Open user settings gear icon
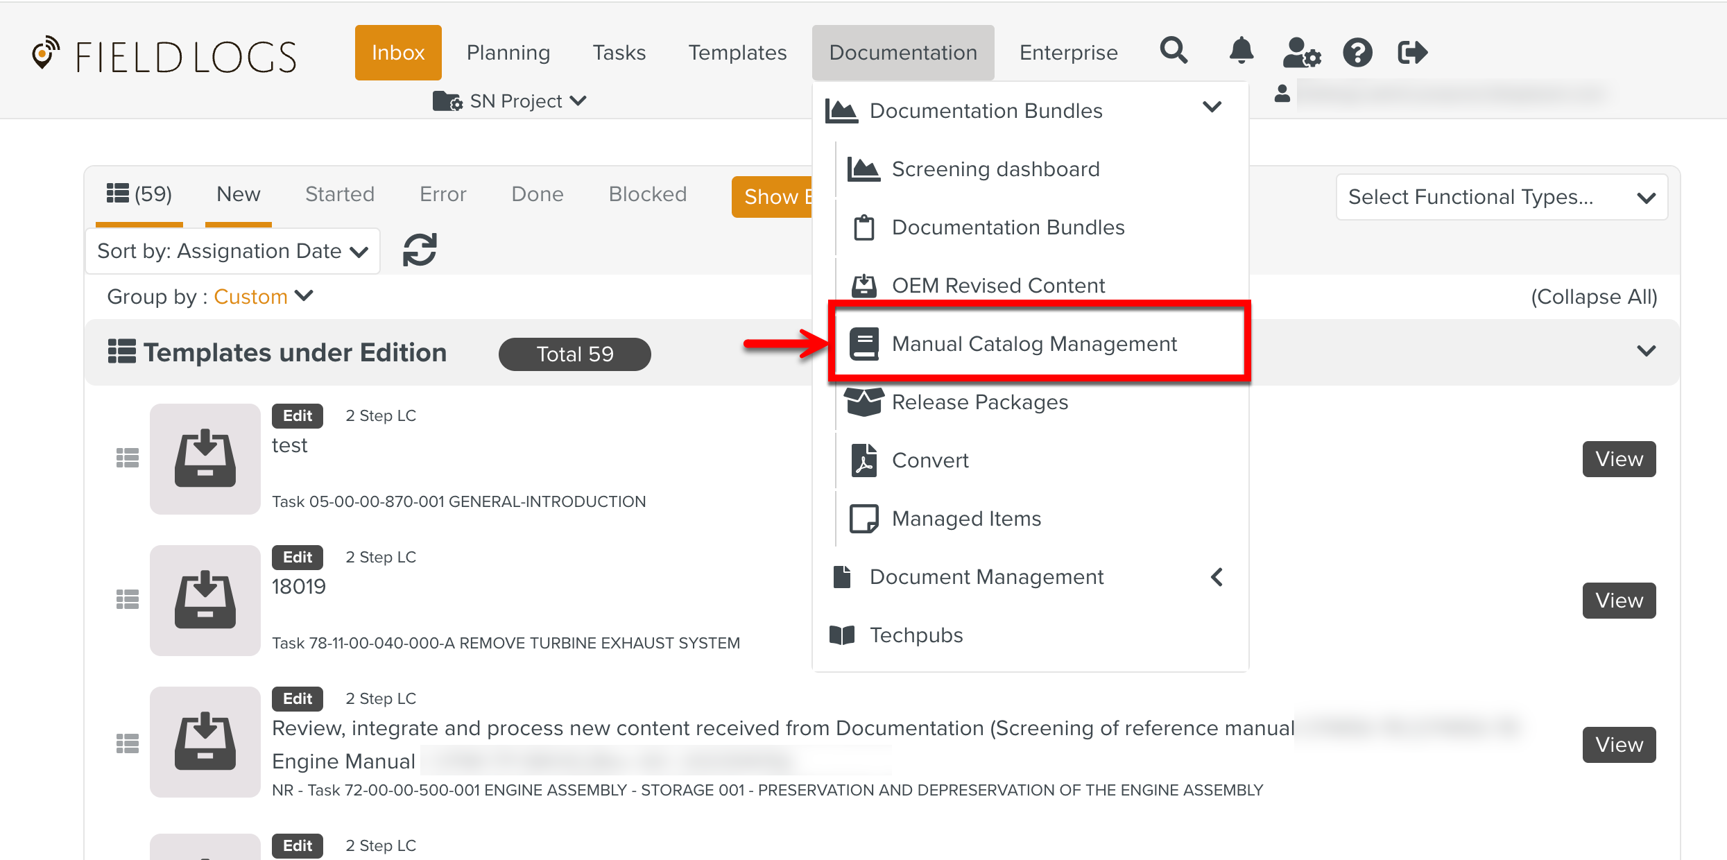This screenshot has width=1727, height=860. pyautogui.click(x=1301, y=53)
